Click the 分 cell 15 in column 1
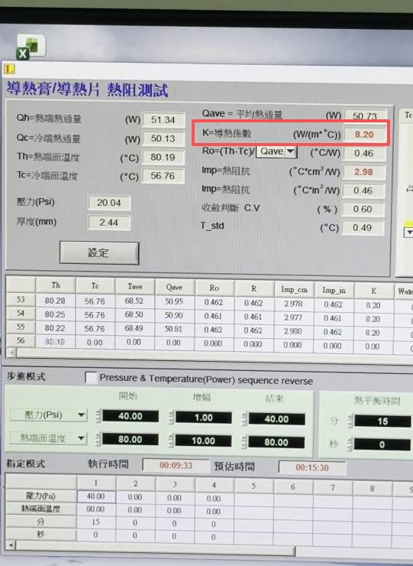Viewport: 413px width, 566px height. pyautogui.click(x=96, y=522)
